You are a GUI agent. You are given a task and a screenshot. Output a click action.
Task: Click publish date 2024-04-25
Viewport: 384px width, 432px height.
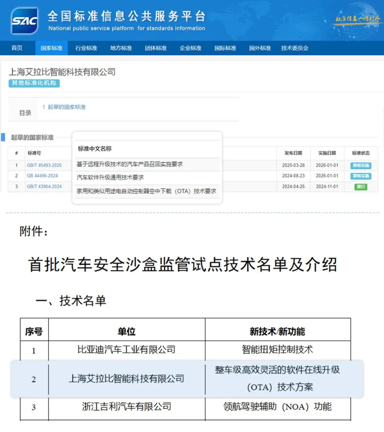coord(293,187)
